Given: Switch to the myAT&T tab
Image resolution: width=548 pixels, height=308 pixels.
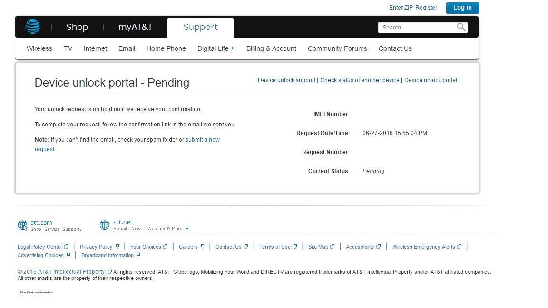Looking at the screenshot, I should [136, 27].
